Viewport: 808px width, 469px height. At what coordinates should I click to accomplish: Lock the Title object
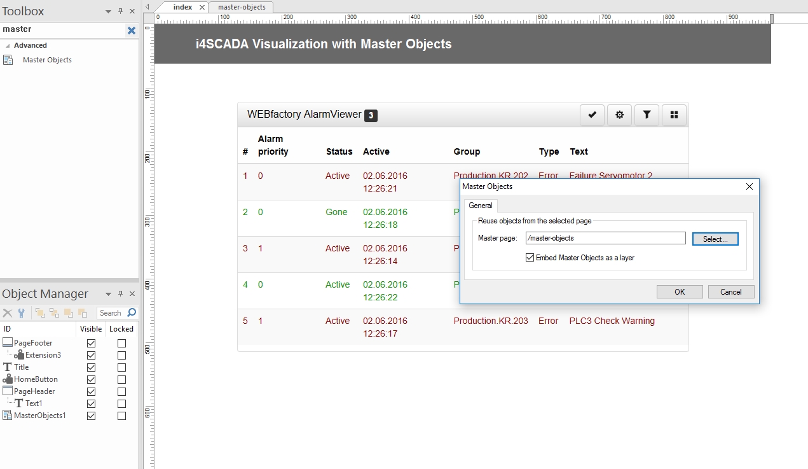click(121, 367)
